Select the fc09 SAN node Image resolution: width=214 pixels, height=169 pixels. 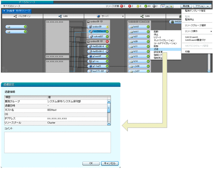pyautogui.click(x=136, y=42)
